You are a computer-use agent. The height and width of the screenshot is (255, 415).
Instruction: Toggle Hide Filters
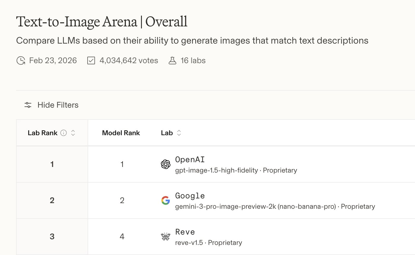click(x=58, y=105)
